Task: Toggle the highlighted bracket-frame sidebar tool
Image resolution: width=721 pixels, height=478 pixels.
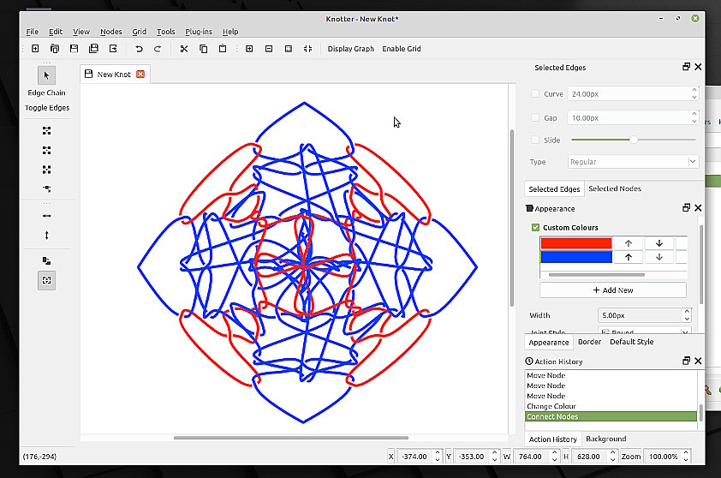Action: click(x=46, y=280)
